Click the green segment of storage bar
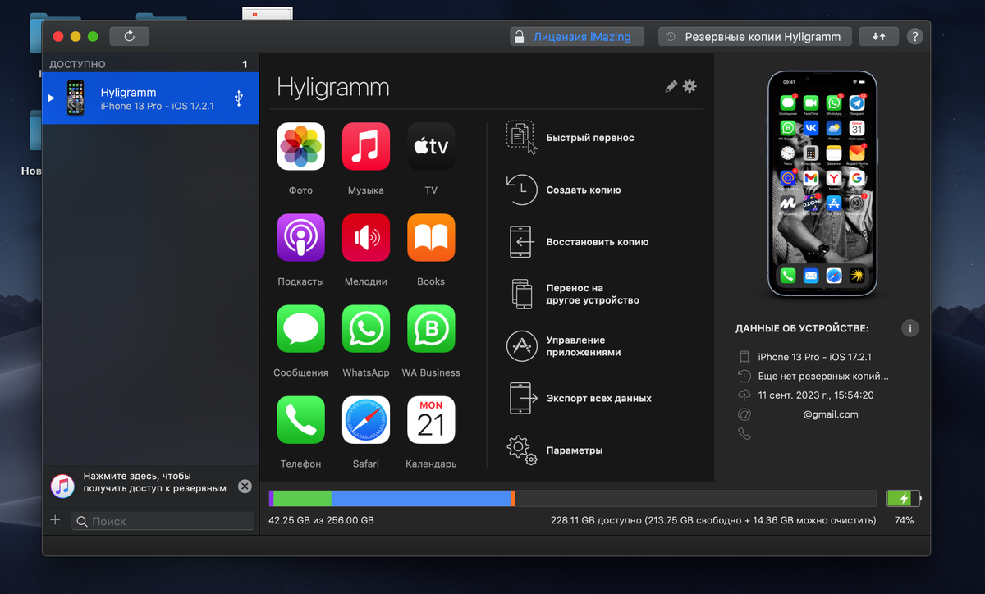 pos(302,498)
